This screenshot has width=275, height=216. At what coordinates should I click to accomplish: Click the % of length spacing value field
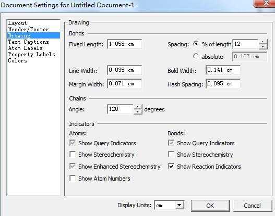tap(246, 44)
